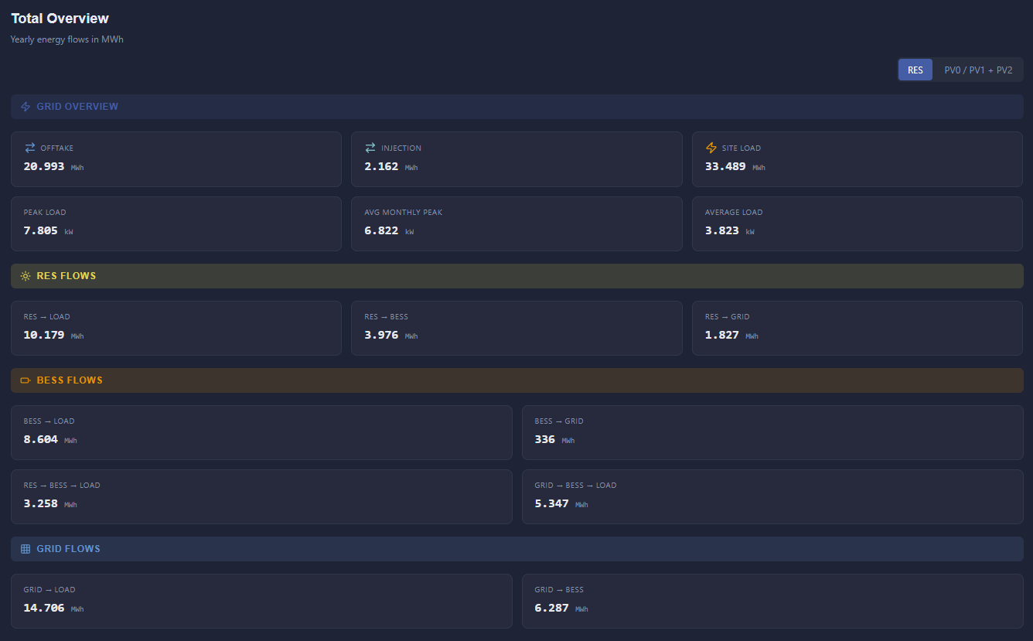
Task: Switch to the PV0 / PV1 + PV2 view
Action: (978, 69)
